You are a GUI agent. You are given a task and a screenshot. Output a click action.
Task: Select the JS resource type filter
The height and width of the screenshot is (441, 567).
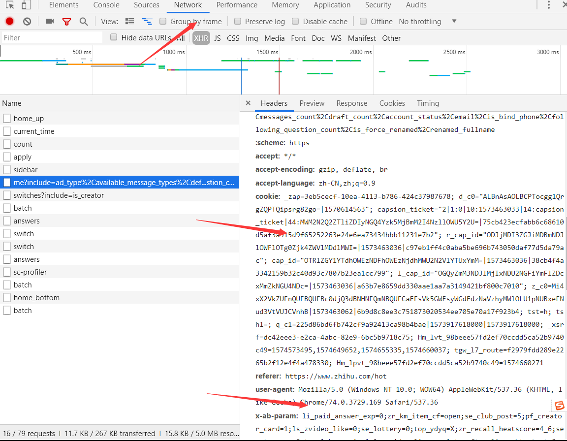pos(218,38)
